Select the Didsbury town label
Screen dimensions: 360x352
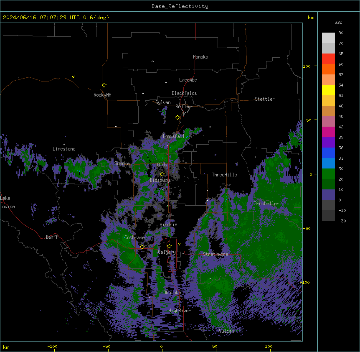coord(160,180)
